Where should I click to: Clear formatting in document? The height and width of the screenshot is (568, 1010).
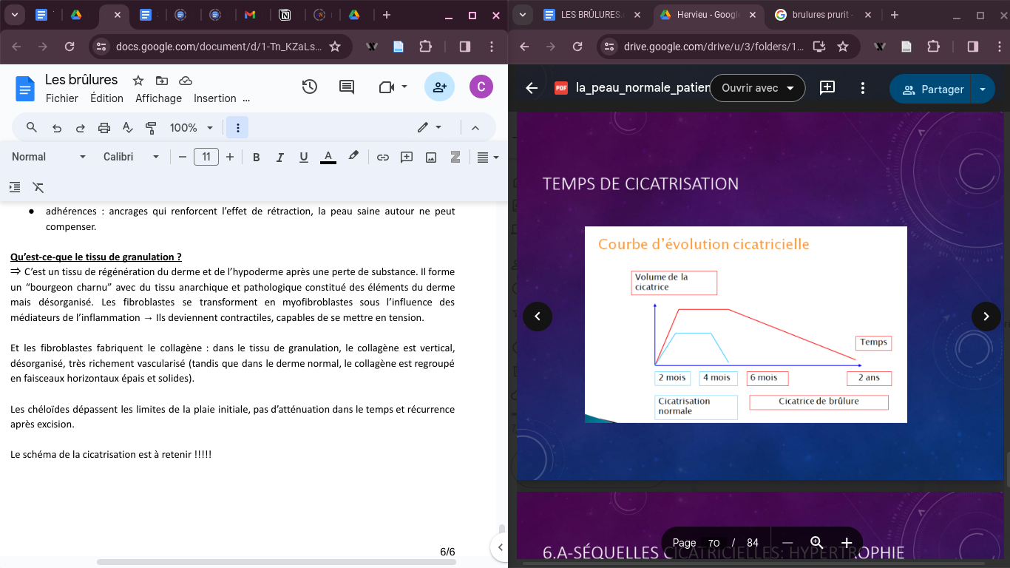[38, 187]
